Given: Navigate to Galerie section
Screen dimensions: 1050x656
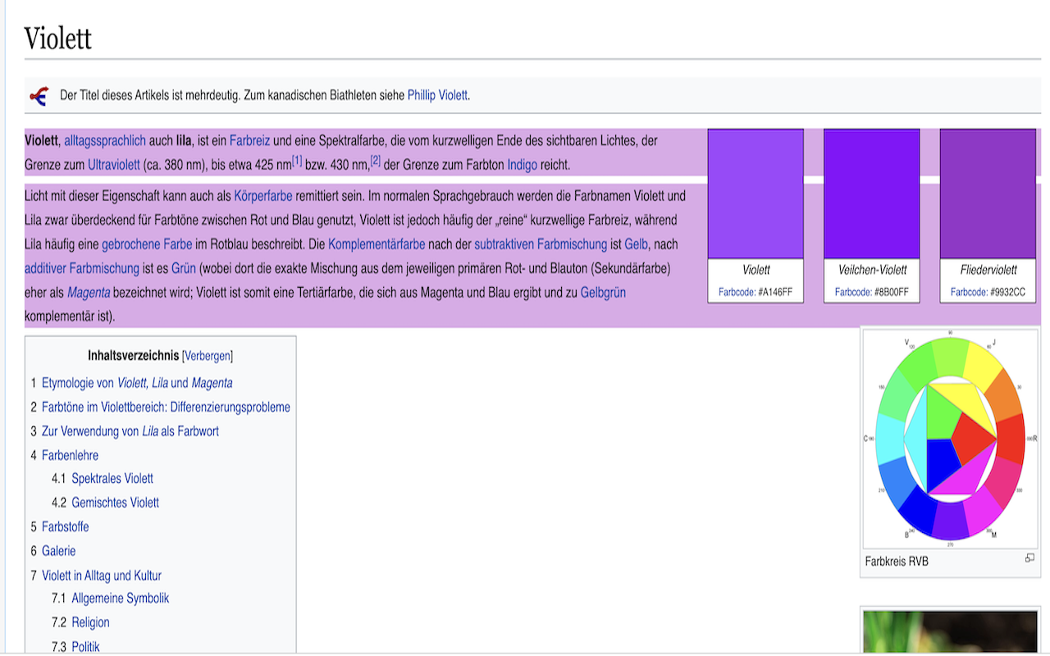Looking at the screenshot, I should tap(58, 551).
